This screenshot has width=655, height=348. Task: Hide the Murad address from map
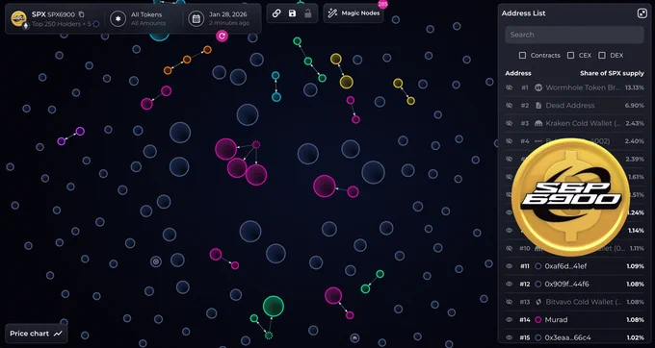coord(509,320)
